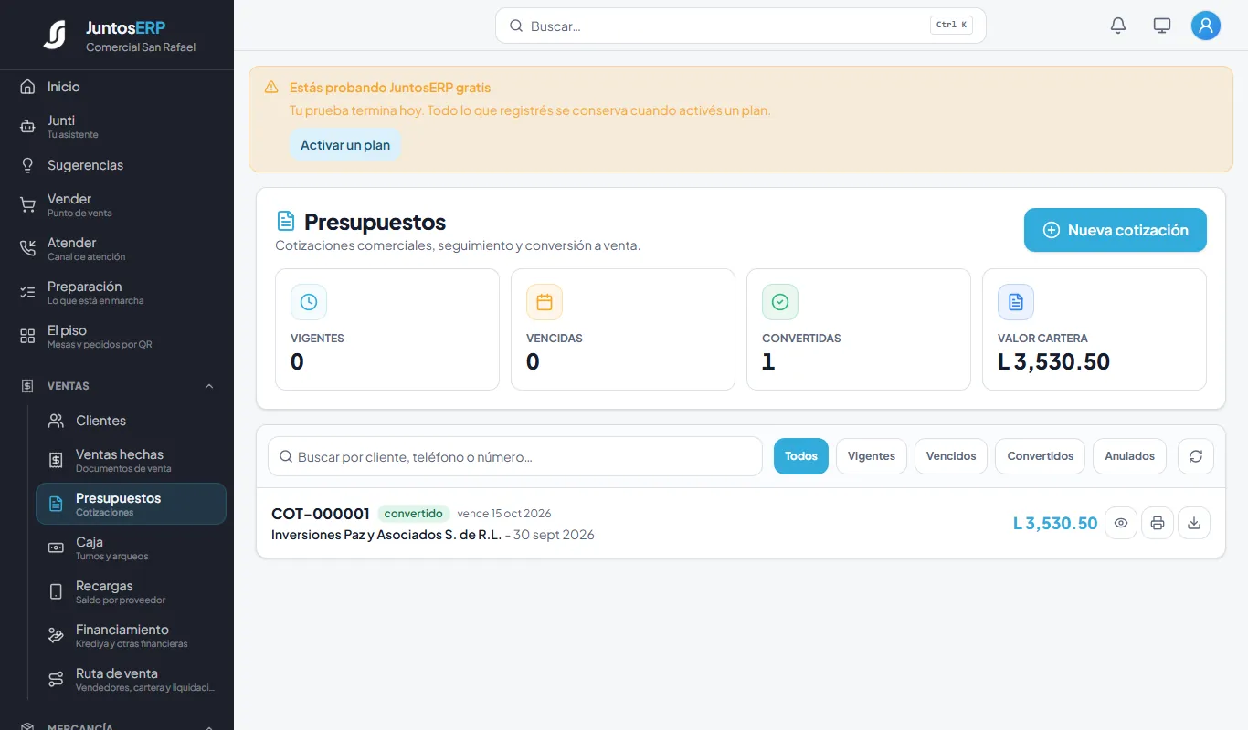1248x730 pixels.
Task: Open Financiamiento section
Action: coord(131,635)
